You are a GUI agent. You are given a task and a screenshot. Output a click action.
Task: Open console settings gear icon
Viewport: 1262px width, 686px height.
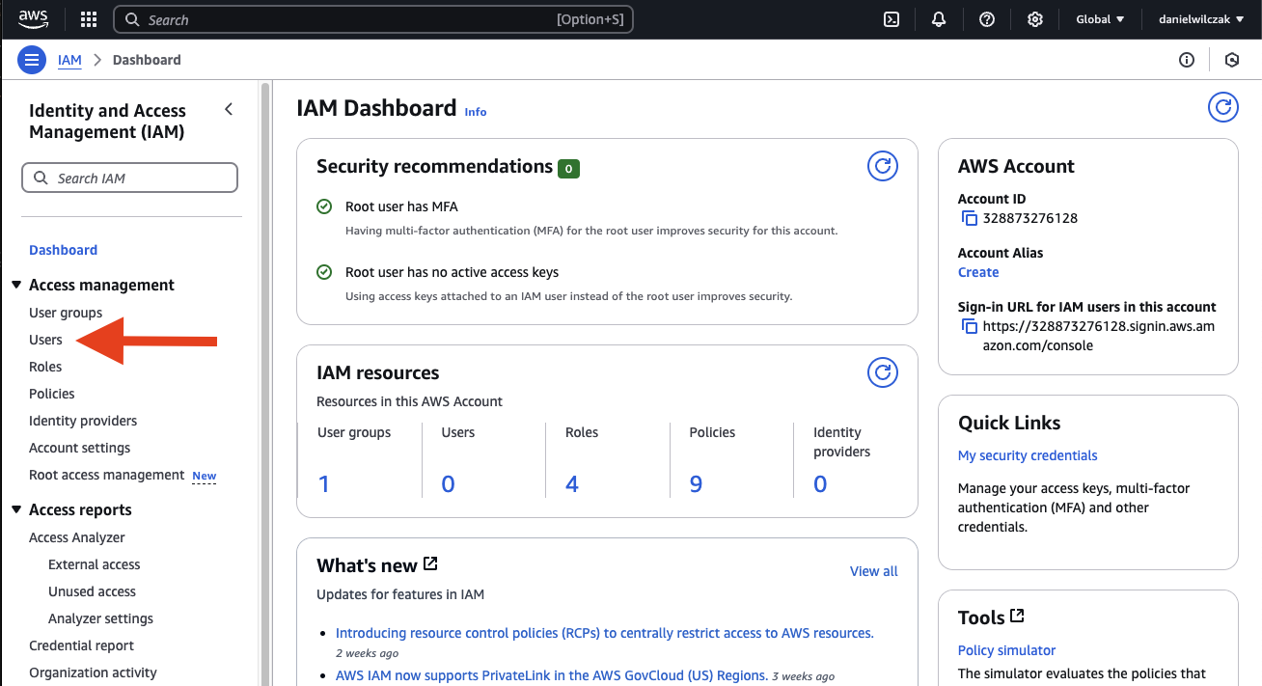click(x=1035, y=19)
